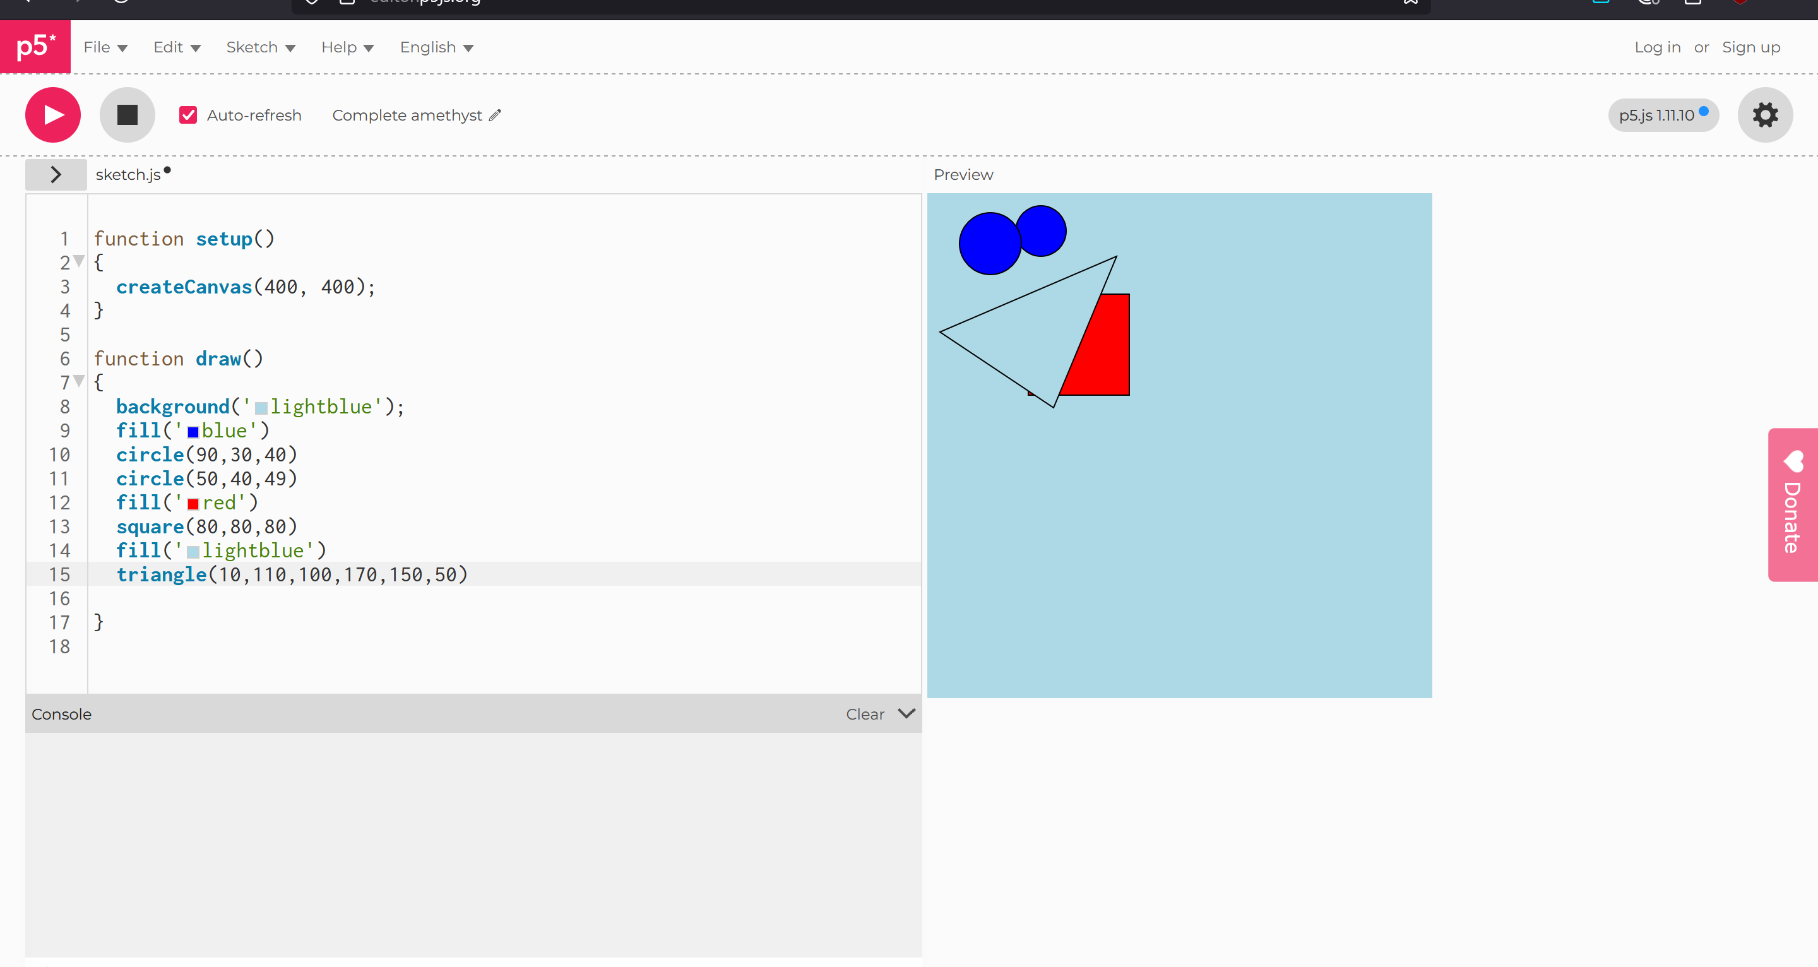Open the settings gear icon
The width and height of the screenshot is (1818, 967).
pos(1764,115)
